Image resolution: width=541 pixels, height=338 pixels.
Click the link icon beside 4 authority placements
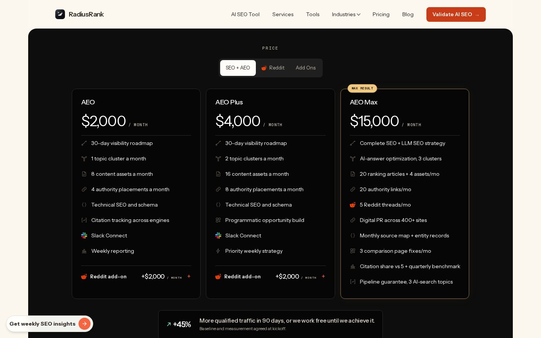pos(84,189)
